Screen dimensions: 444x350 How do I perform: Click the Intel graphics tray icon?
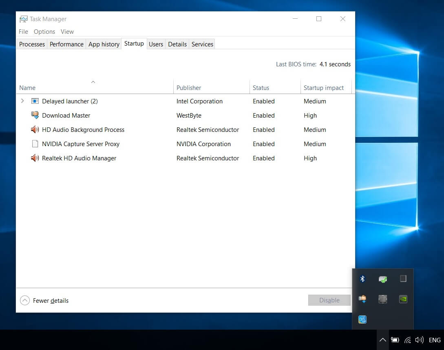pos(362,319)
